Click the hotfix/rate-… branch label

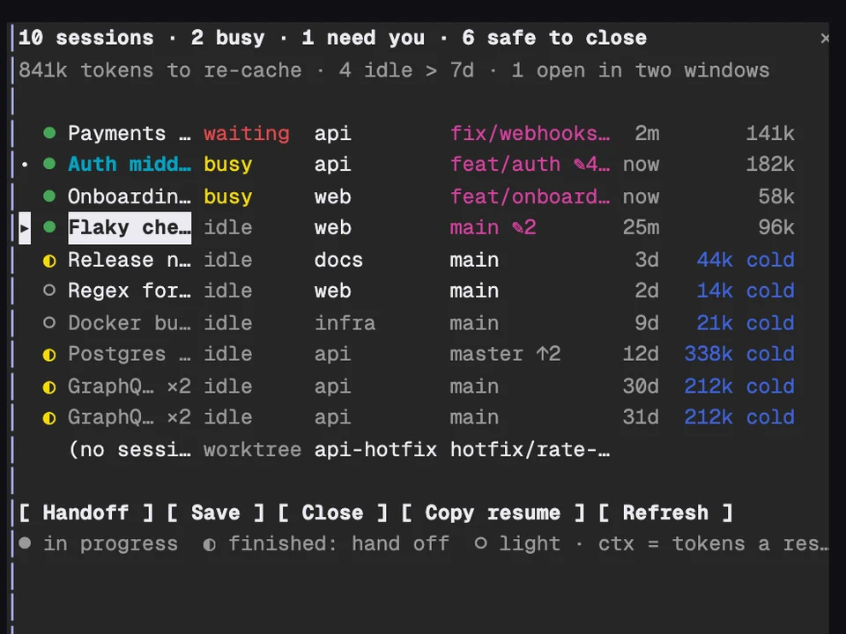[530, 450]
